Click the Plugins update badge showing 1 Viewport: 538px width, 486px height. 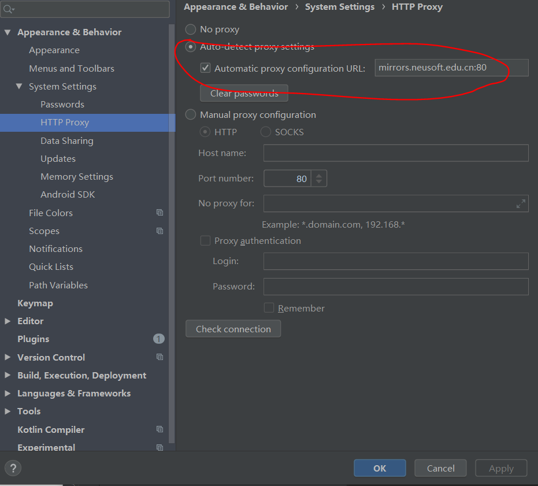click(x=158, y=339)
